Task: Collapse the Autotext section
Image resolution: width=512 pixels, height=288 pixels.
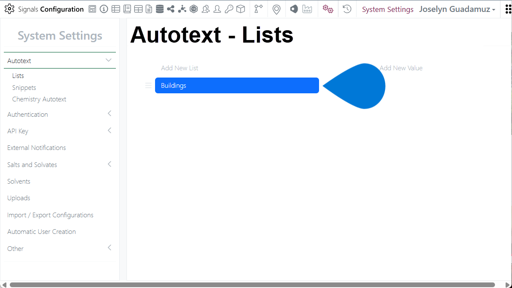Action: pos(109,60)
